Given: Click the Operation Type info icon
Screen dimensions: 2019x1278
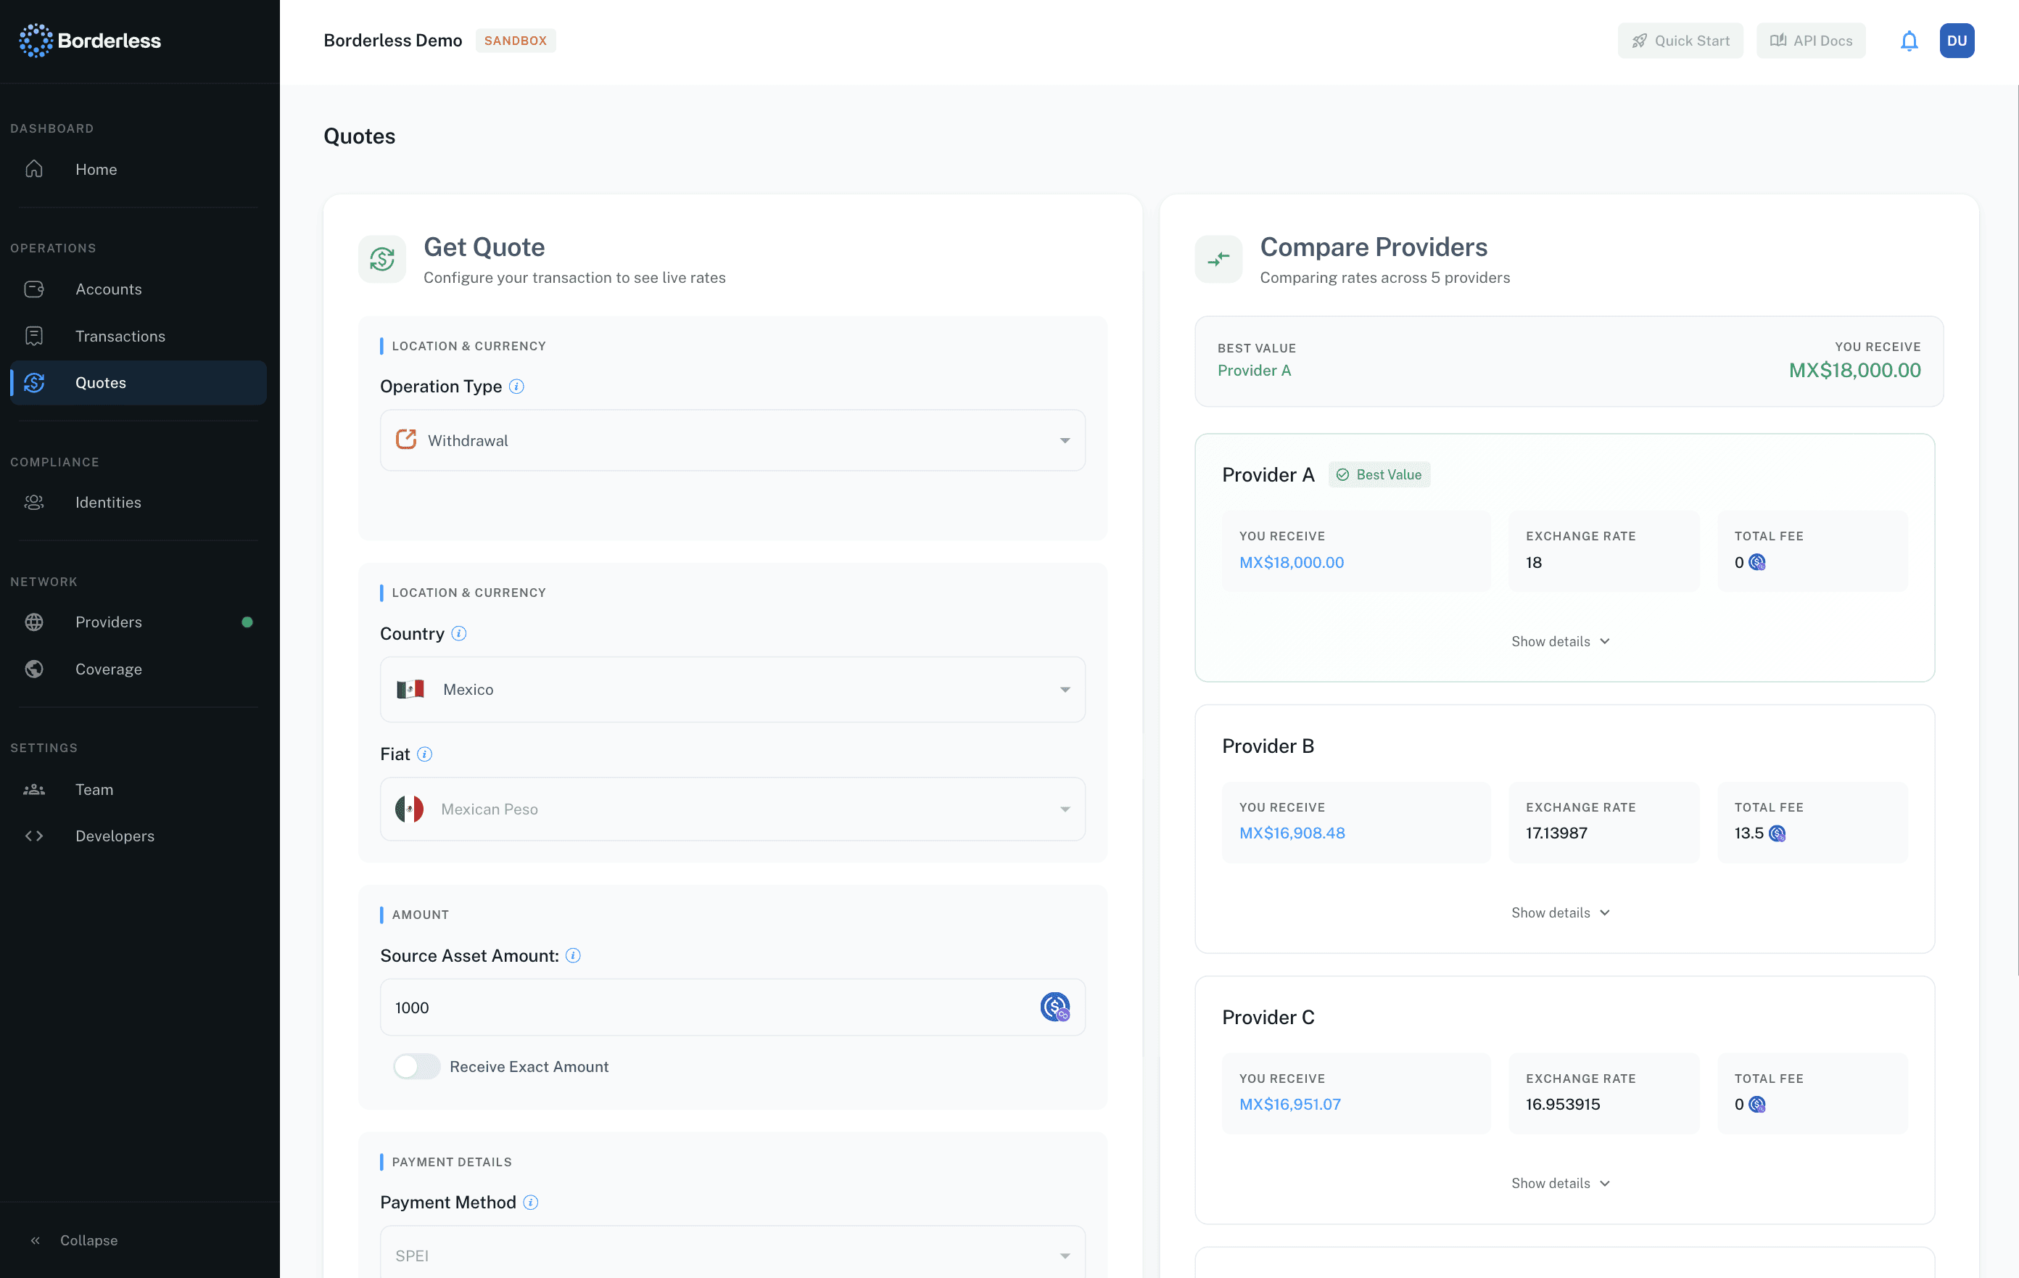Looking at the screenshot, I should [x=516, y=387].
